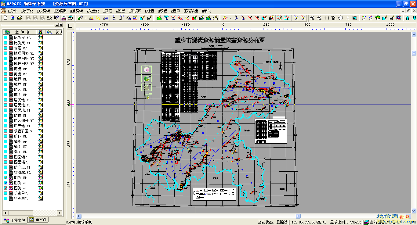Click the full window refresh icon

[355, 18]
